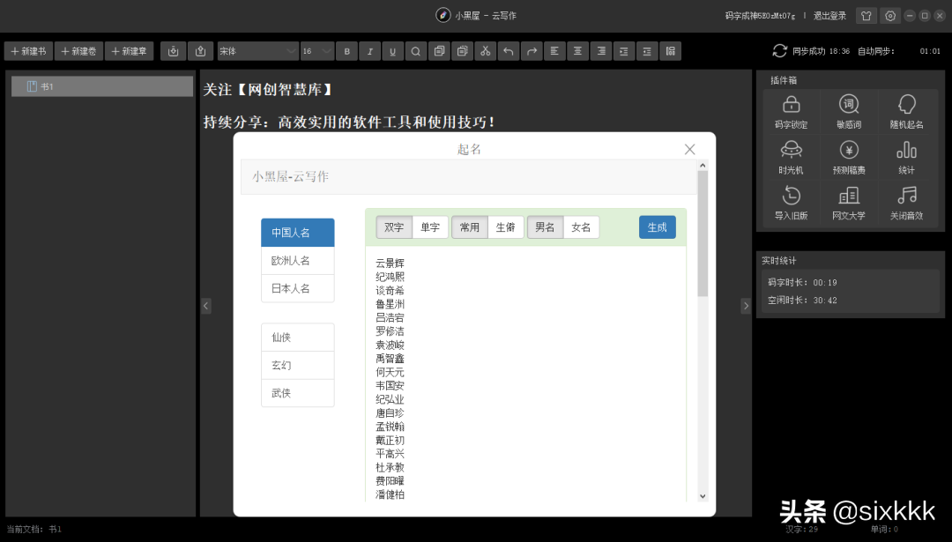This screenshot has height=542, width=952.
Task: Click the 小黑屋-云写作 header field in the dialog
Action: click(469, 176)
